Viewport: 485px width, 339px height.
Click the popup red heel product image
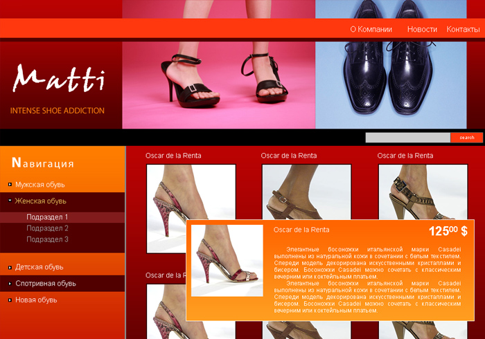[x=227, y=261]
